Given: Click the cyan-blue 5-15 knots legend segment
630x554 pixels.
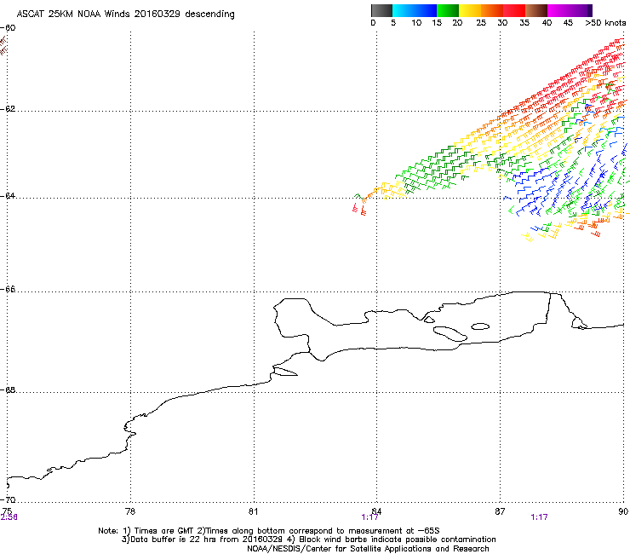Looking at the screenshot, I should coord(415,10).
